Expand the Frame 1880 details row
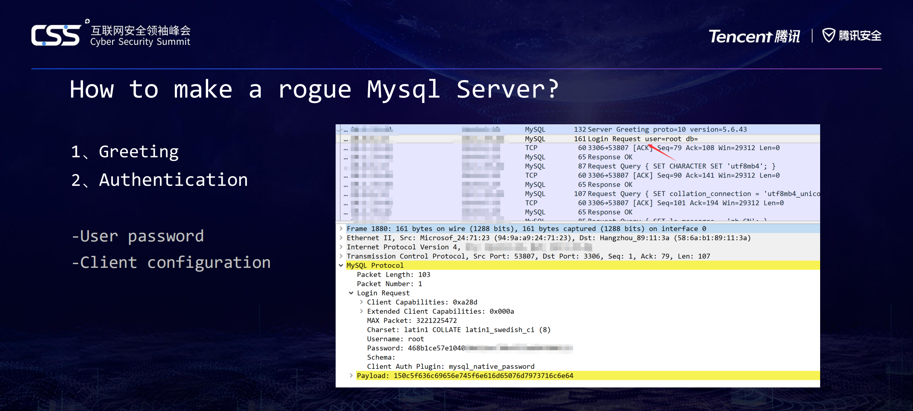913x411 pixels. 341,229
